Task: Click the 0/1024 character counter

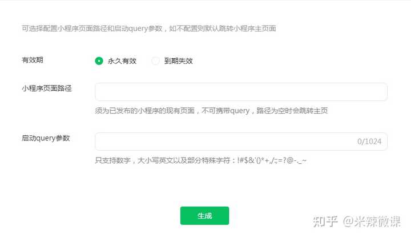Action: coord(369,142)
